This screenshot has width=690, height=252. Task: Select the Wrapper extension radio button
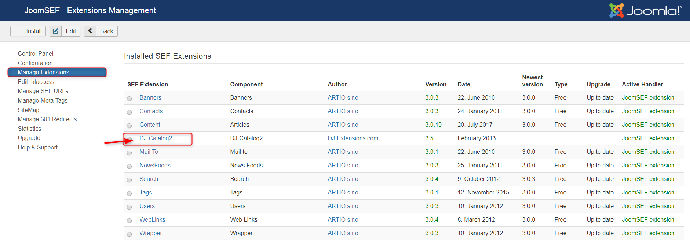129,234
